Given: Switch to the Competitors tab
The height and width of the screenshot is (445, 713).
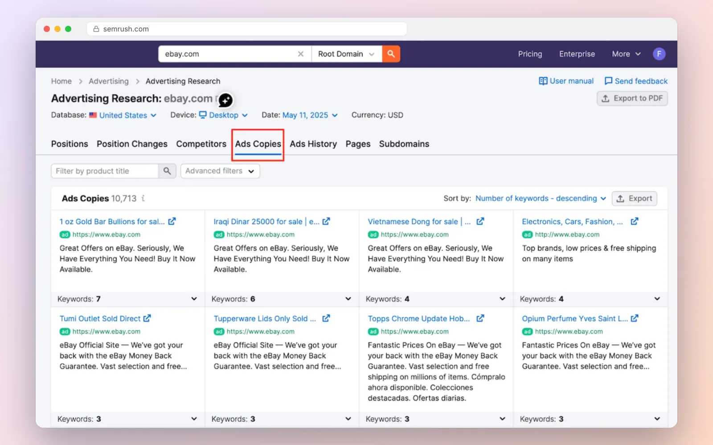Looking at the screenshot, I should pos(201,144).
